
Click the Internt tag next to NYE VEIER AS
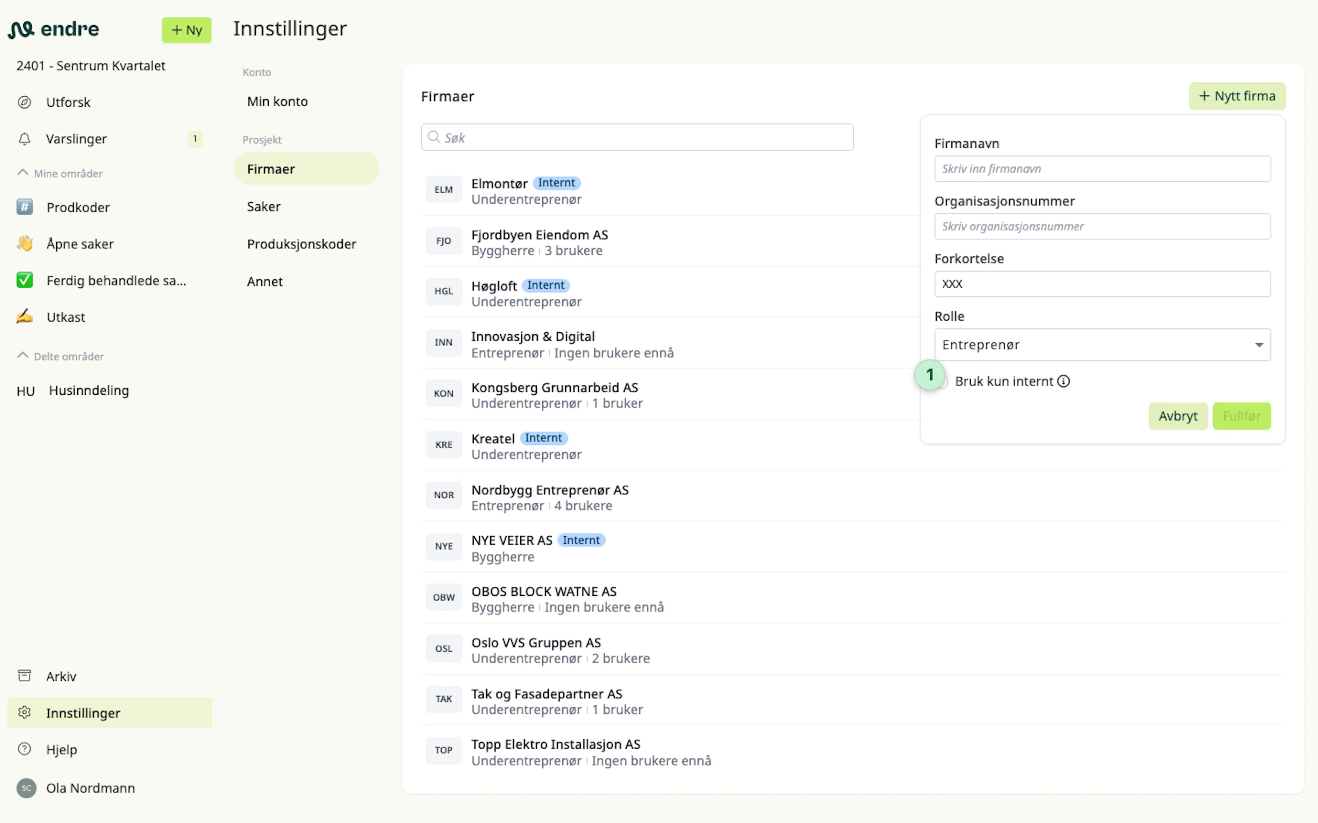point(581,540)
